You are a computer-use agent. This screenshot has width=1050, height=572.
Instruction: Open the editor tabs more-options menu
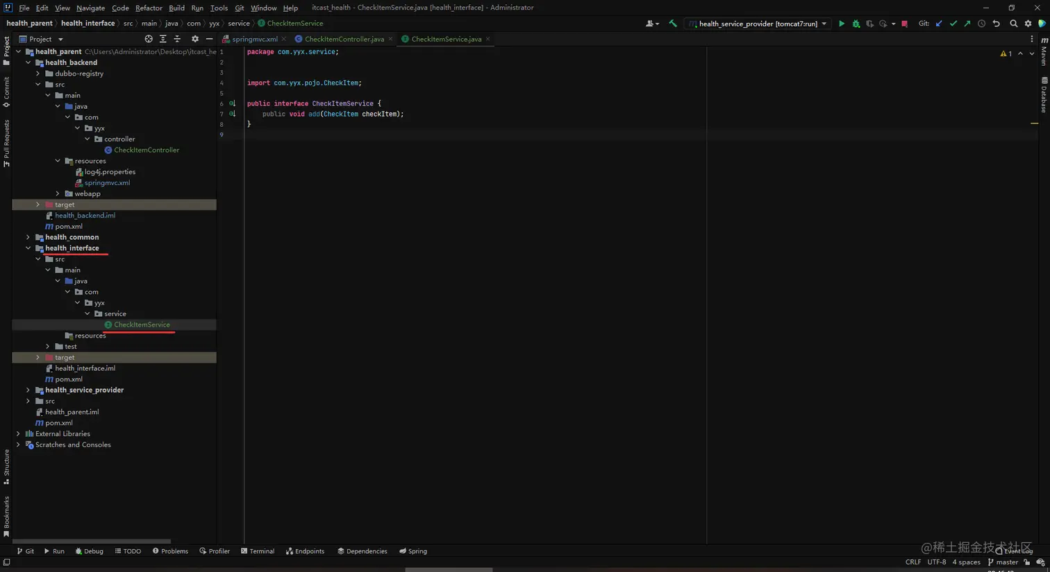pos(1031,39)
